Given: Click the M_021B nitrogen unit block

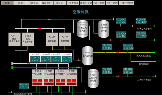Looking at the screenshot, I should tap(65, 39).
